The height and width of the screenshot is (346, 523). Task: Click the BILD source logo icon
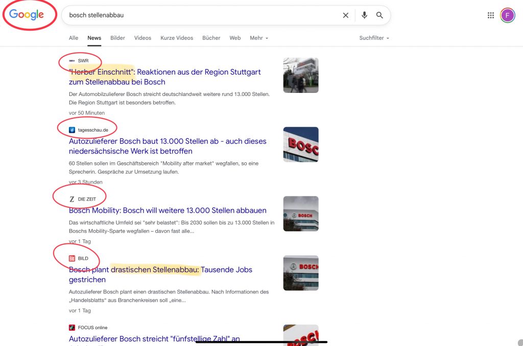tap(72, 258)
